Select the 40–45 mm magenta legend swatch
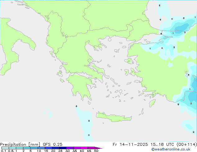This screenshot has height=152, width=197. [x=84, y=148]
